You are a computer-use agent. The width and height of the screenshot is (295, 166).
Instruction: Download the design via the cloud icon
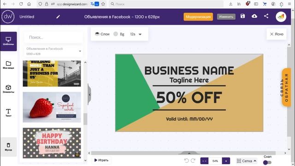click(x=254, y=16)
